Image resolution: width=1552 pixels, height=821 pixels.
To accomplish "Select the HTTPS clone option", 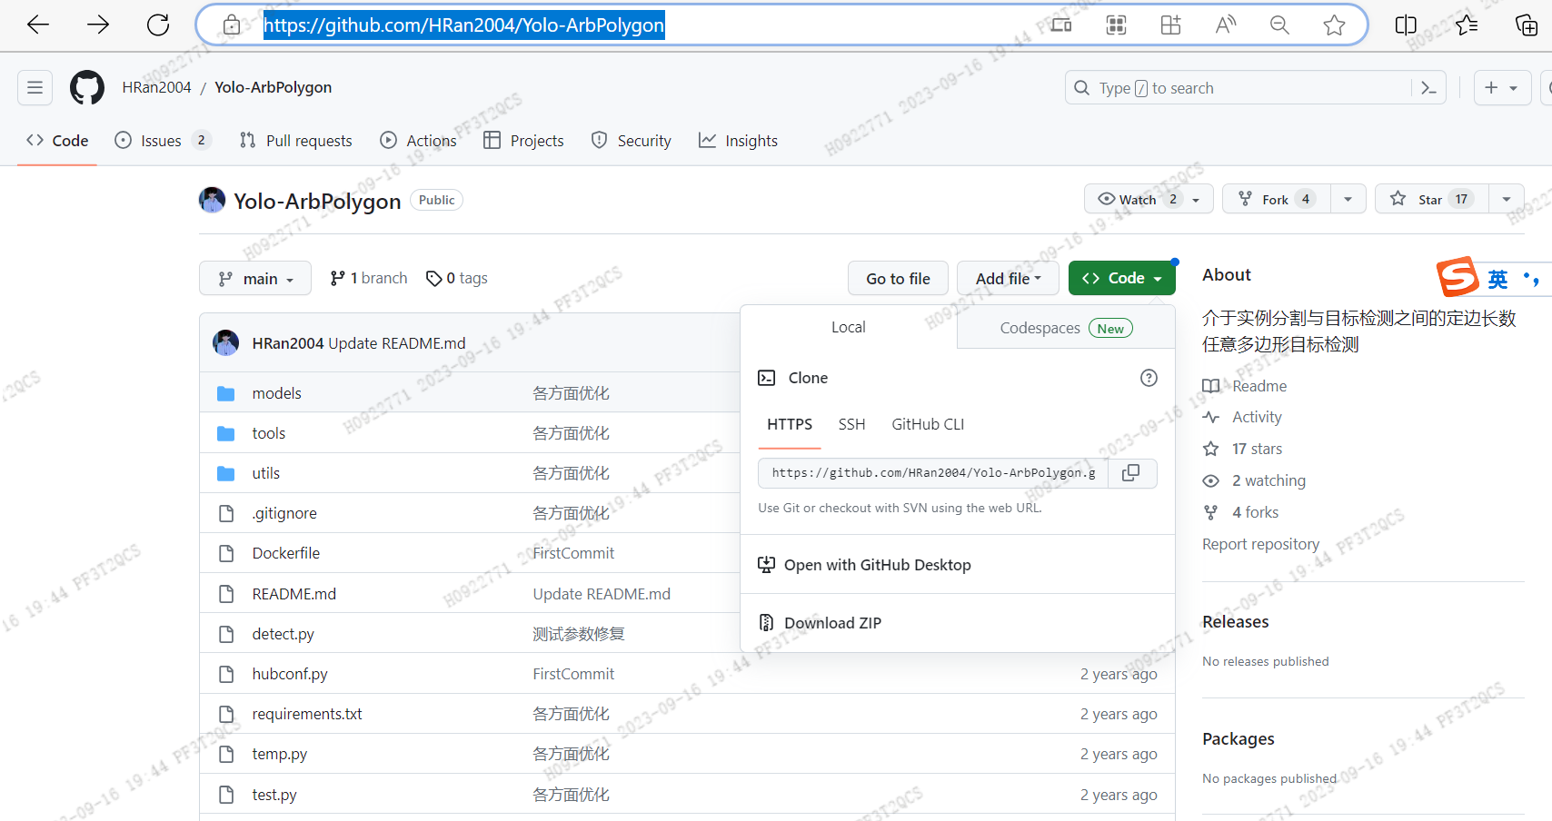I will click(790, 424).
